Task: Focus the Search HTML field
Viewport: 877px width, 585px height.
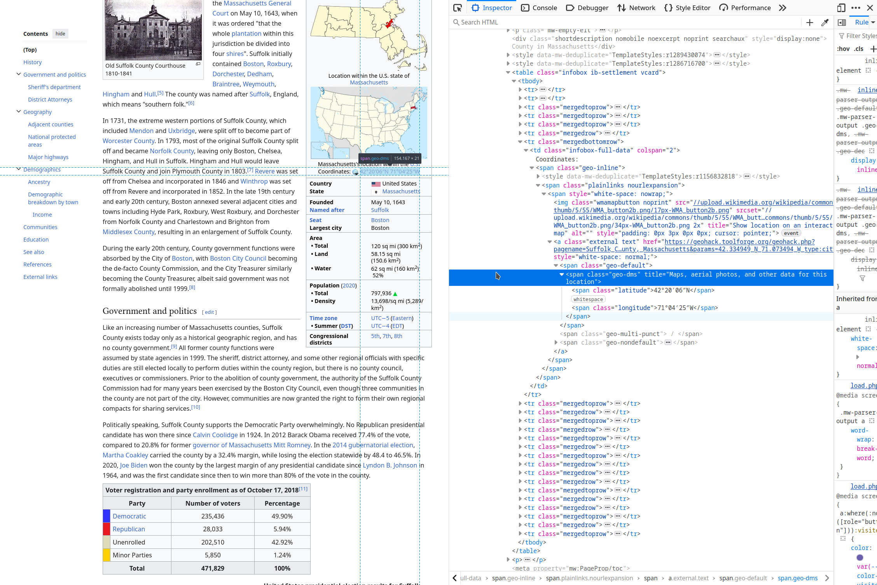Action: coord(626,22)
